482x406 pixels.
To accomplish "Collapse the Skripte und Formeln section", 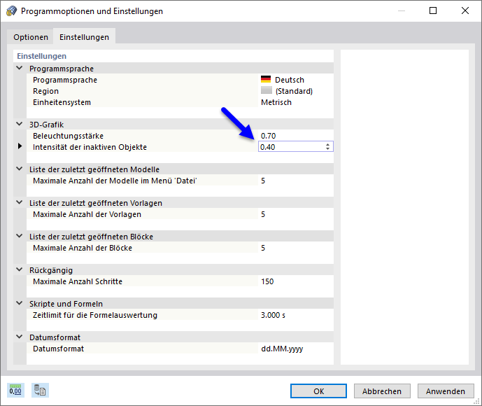I will click(x=20, y=304).
